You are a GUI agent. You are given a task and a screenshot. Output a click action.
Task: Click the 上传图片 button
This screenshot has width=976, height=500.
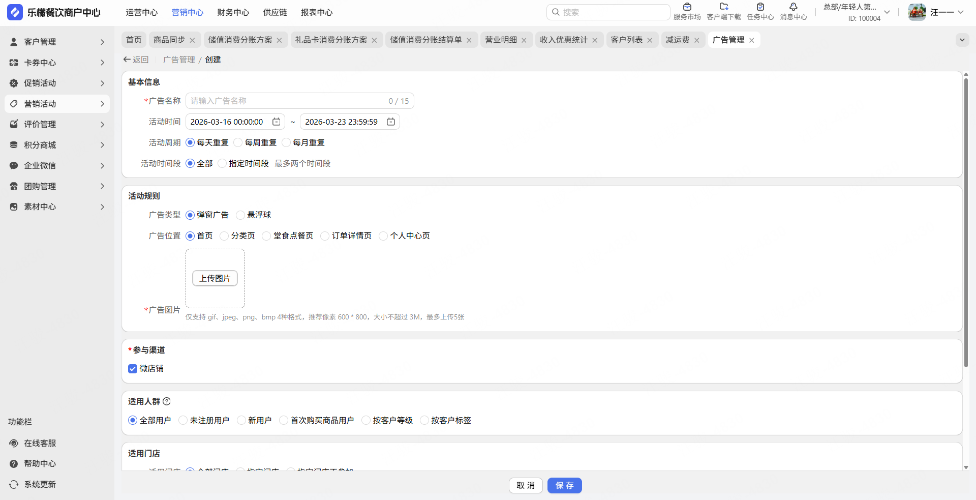[215, 278]
